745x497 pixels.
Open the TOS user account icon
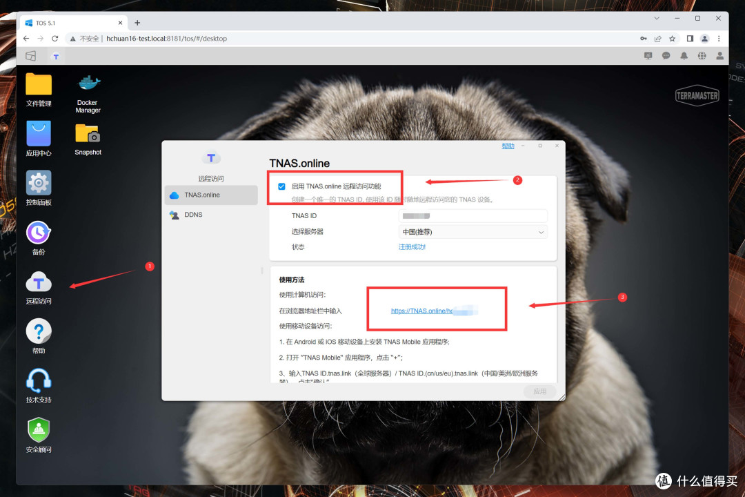(719, 56)
